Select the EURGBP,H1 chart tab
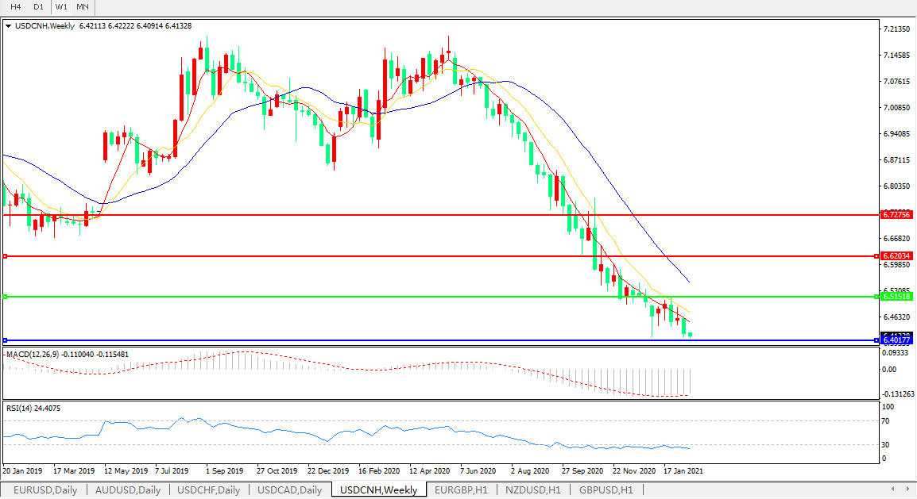The image size is (917, 499). point(461,489)
